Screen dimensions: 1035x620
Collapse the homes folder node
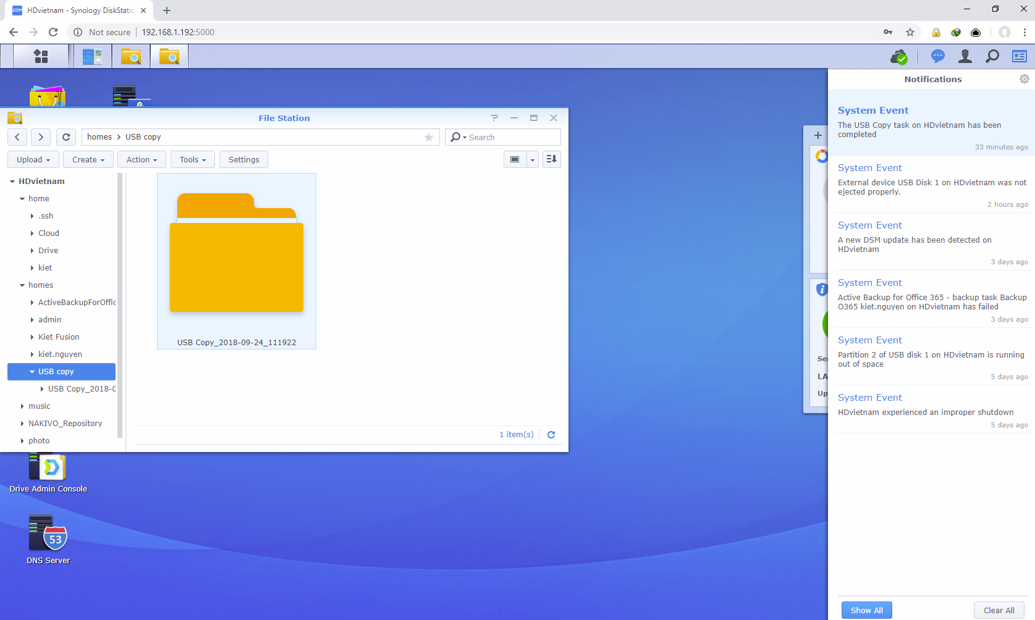click(22, 285)
